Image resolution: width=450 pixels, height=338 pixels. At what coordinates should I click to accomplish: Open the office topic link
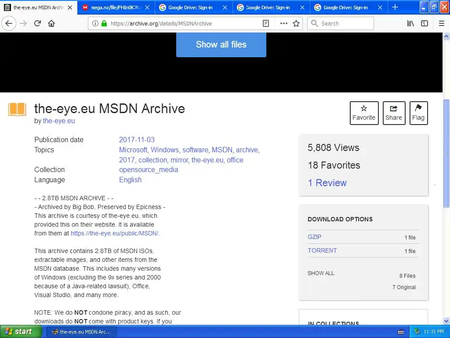pos(235,160)
